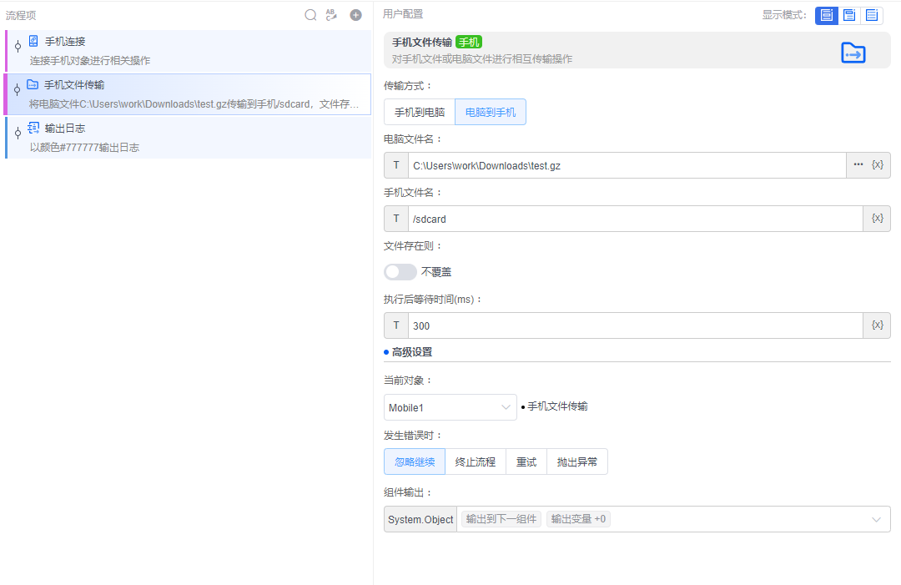Click the 输出日志 item icon
Viewport: 901px width, 585px height.
(x=33, y=127)
